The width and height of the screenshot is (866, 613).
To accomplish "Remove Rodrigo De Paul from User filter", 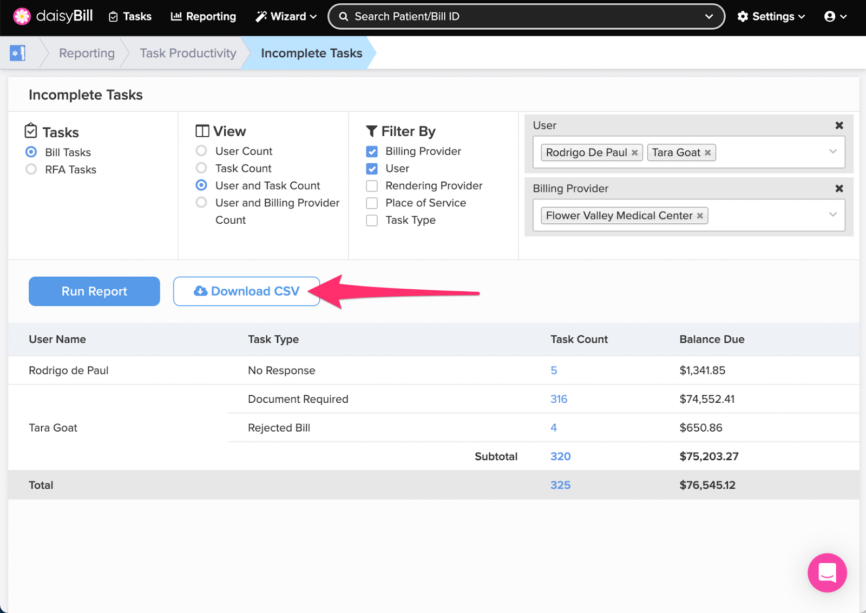I will coord(634,153).
